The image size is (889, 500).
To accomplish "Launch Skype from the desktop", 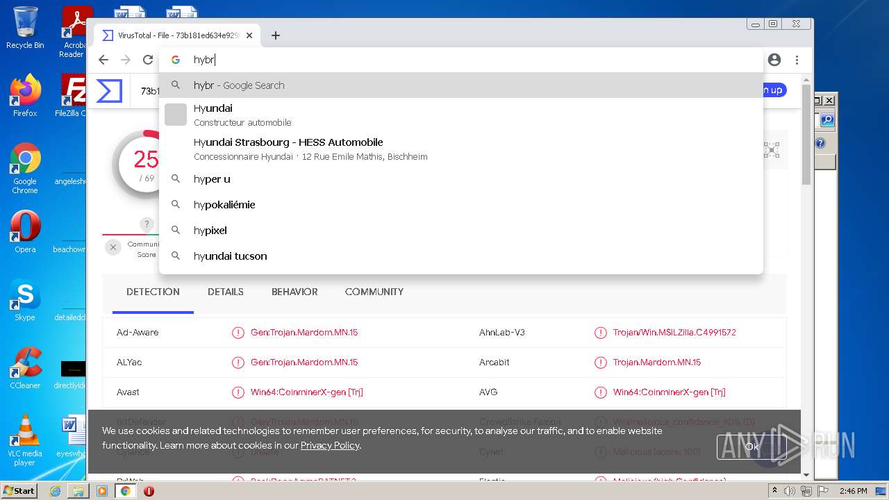I will (x=25, y=300).
